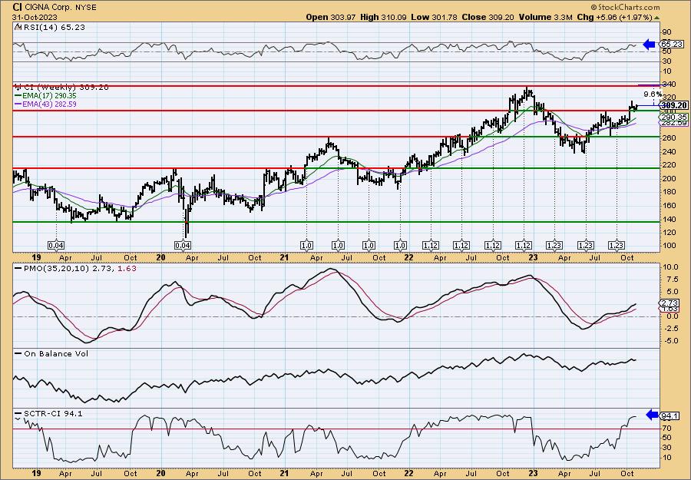Click the green support line at 140
691x480 pixels.
pyautogui.click(x=335, y=222)
